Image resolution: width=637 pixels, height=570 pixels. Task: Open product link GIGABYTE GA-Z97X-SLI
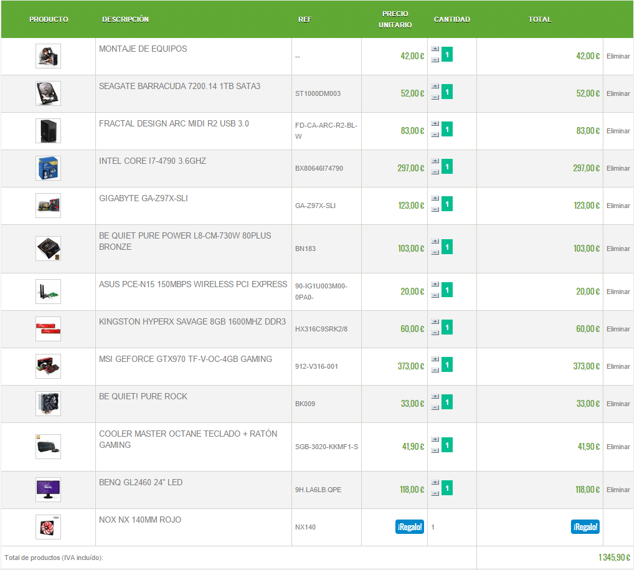coord(143,199)
